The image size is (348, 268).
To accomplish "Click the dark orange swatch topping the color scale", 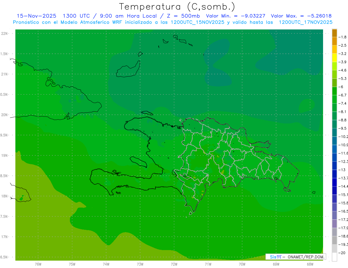I will (334, 33).
